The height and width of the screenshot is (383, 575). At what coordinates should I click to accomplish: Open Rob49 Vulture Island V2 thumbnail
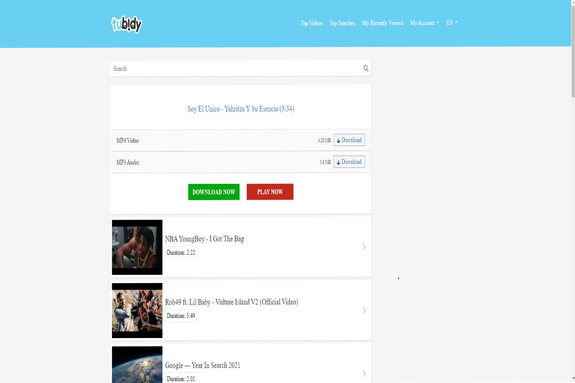point(137,310)
